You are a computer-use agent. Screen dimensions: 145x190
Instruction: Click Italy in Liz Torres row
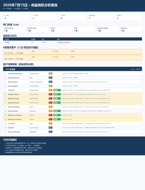31,124
